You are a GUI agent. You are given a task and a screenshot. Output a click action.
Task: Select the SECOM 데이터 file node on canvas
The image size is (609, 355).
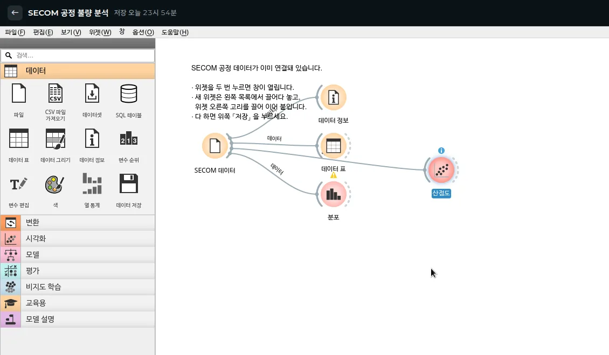click(x=215, y=146)
